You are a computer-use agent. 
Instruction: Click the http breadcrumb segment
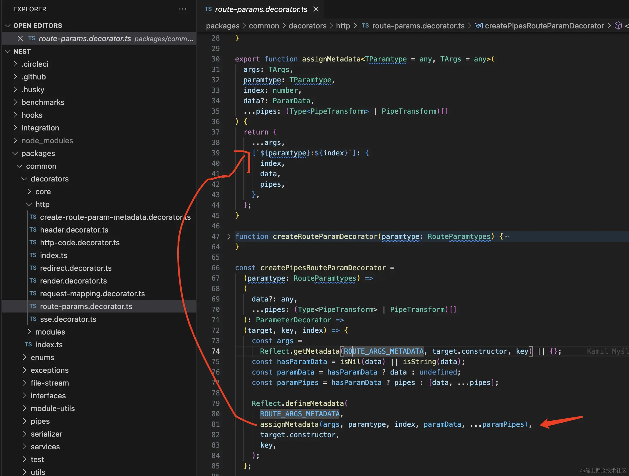(343, 26)
